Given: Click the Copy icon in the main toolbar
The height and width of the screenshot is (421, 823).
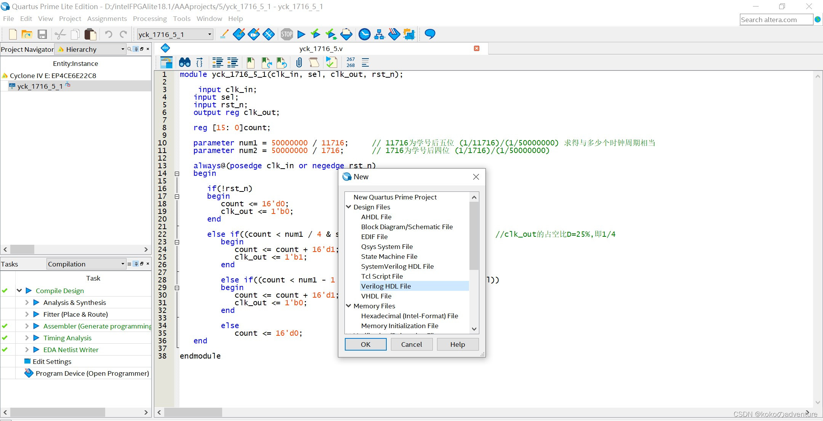Looking at the screenshot, I should pos(75,34).
